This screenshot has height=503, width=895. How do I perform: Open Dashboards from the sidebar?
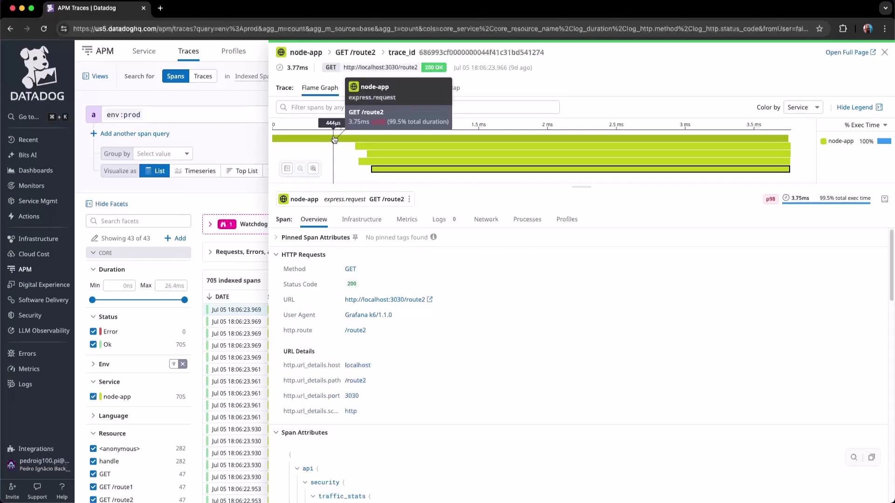pyautogui.click(x=35, y=170)
